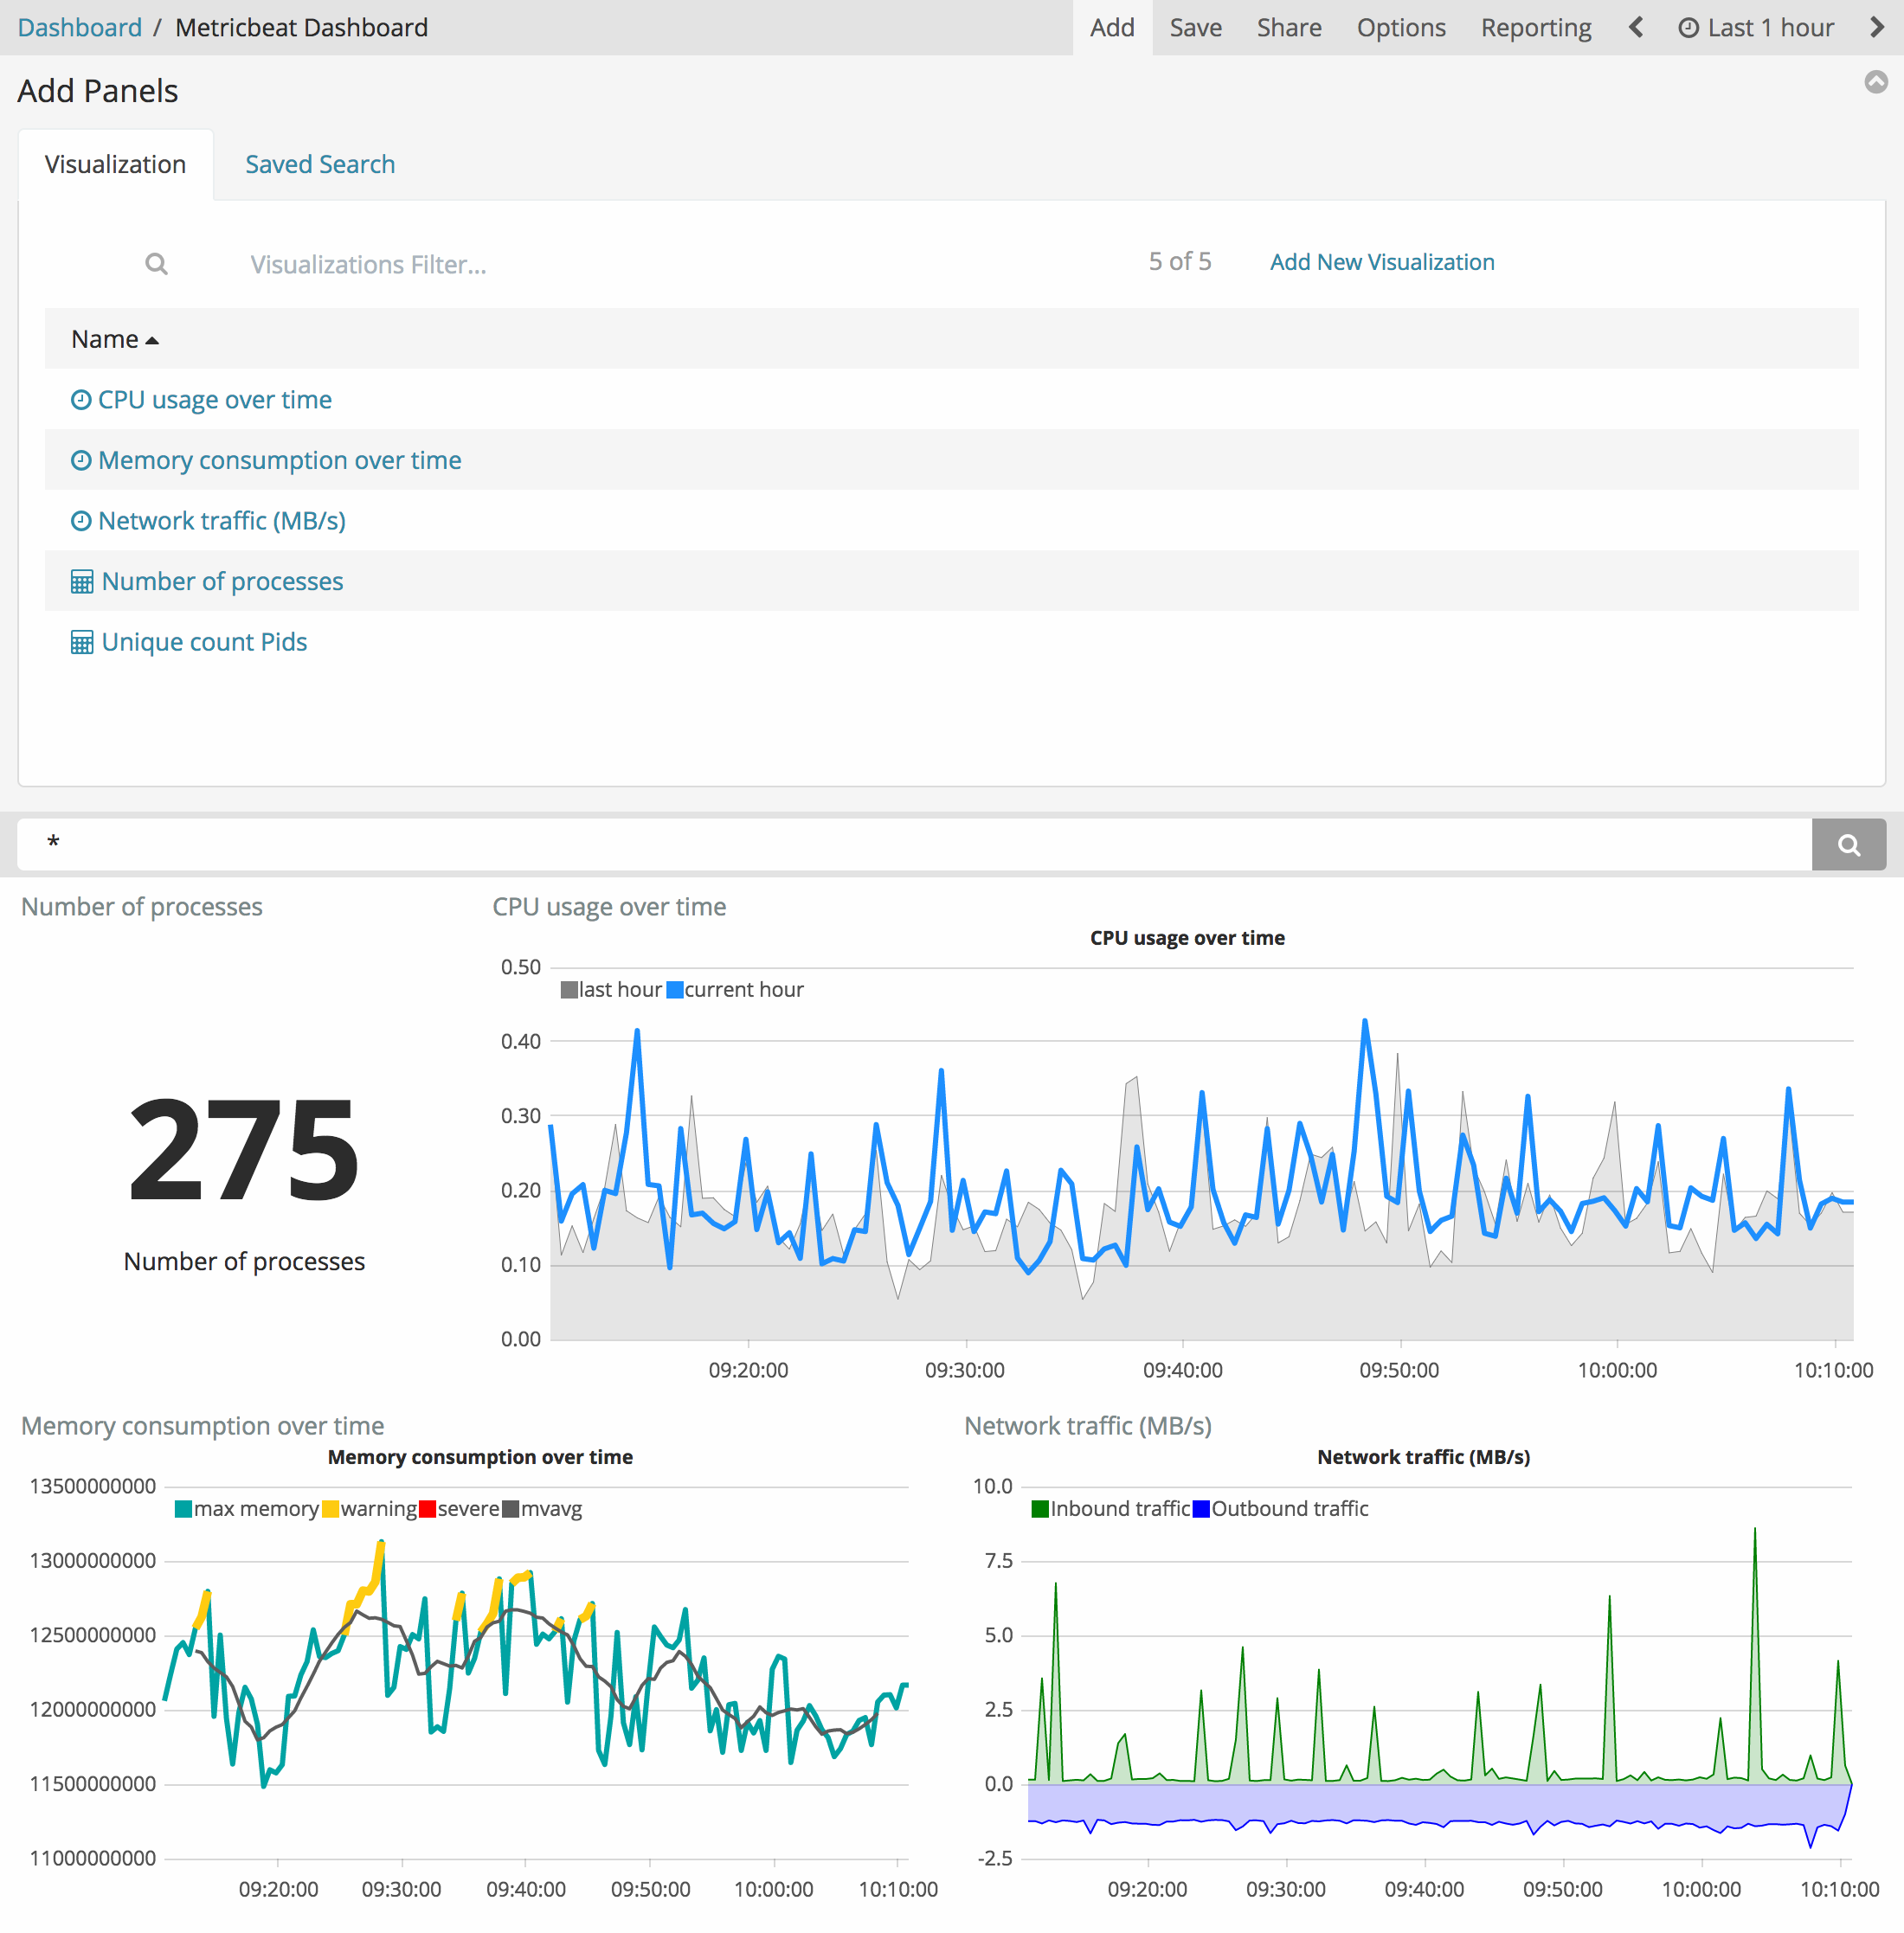Image resolution: width=1904 pixels, height=1933 pixels.
Task: Click the table icon beside Number of processes
Action: [82, 582]
